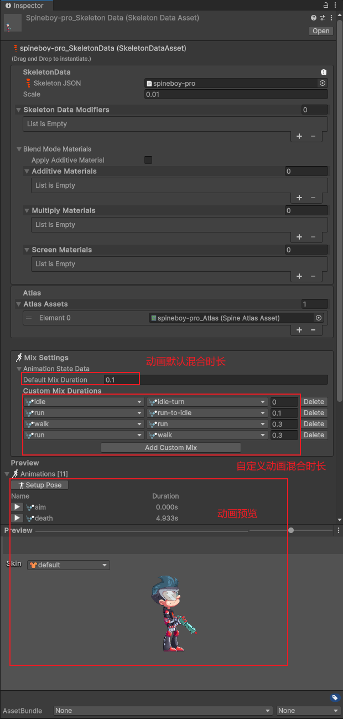
Task: Collapse the Atlas Assets foldout
Action: click(19, 304)
